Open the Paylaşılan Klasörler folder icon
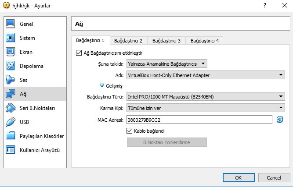 pyautogui.click(x=11, y=136)
